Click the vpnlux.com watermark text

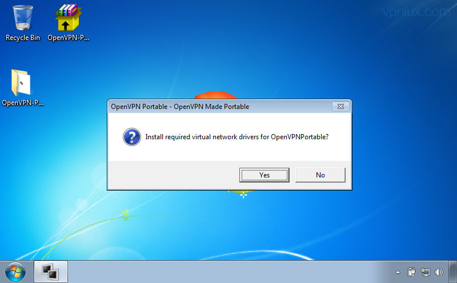click(x=416, y=12)
